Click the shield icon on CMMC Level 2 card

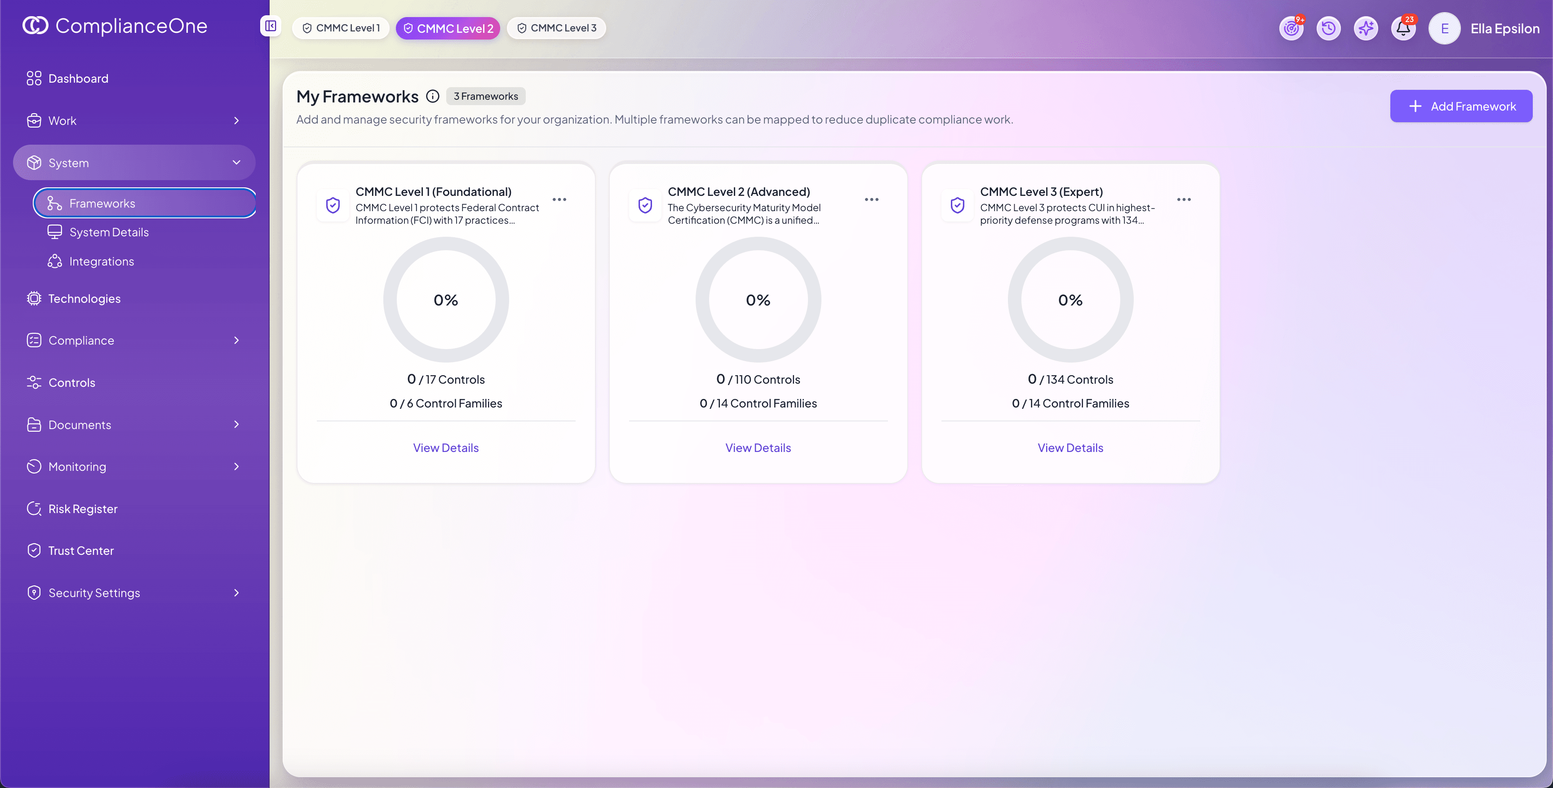point(645,206)
